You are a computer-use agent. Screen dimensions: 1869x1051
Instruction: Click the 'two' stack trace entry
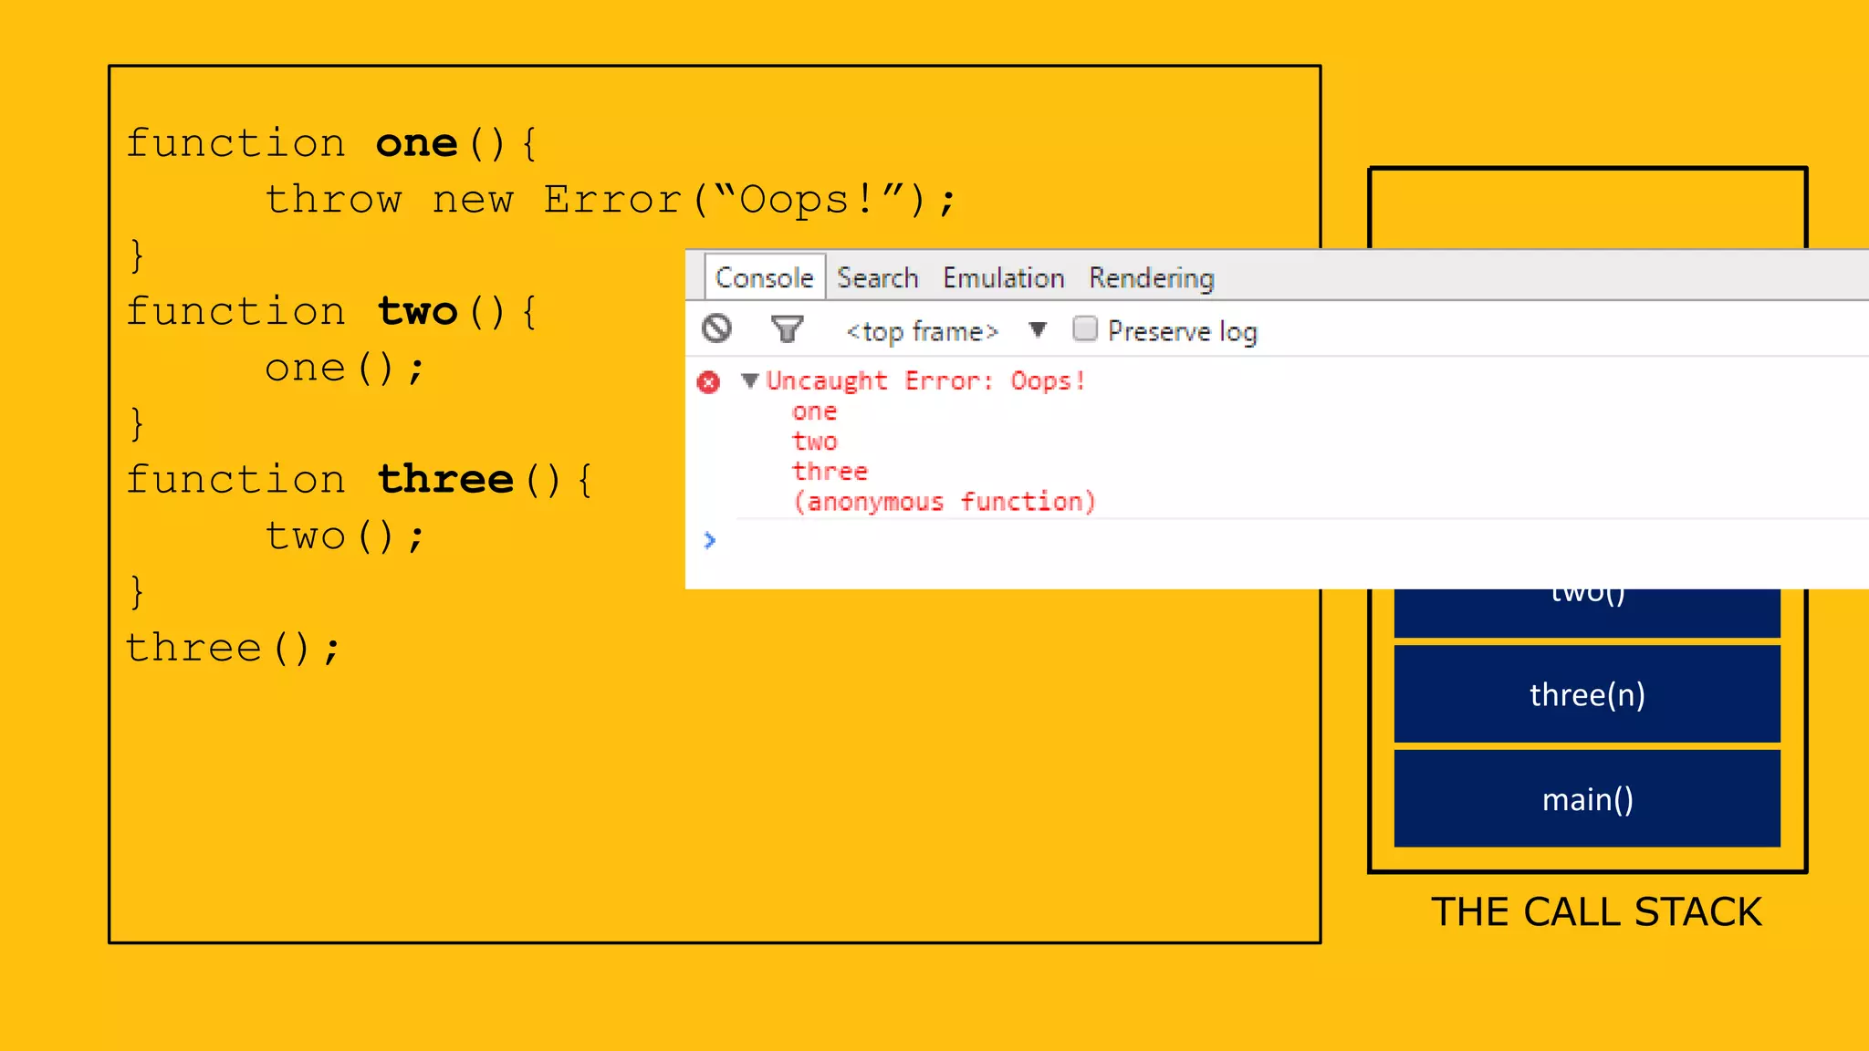(x=814, y=442)
